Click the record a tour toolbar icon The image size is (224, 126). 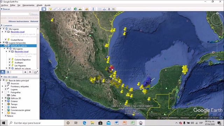tap(69, 9)
